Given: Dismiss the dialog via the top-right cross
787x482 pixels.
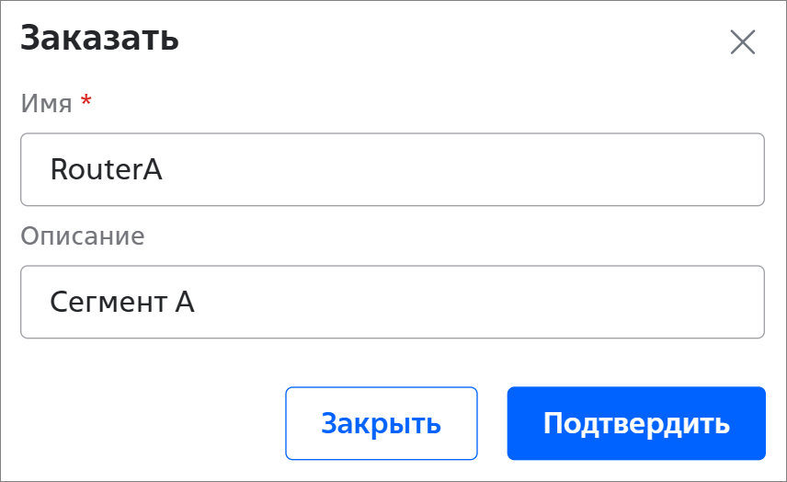Looking at the screenshot, I should tap(742, 42).
